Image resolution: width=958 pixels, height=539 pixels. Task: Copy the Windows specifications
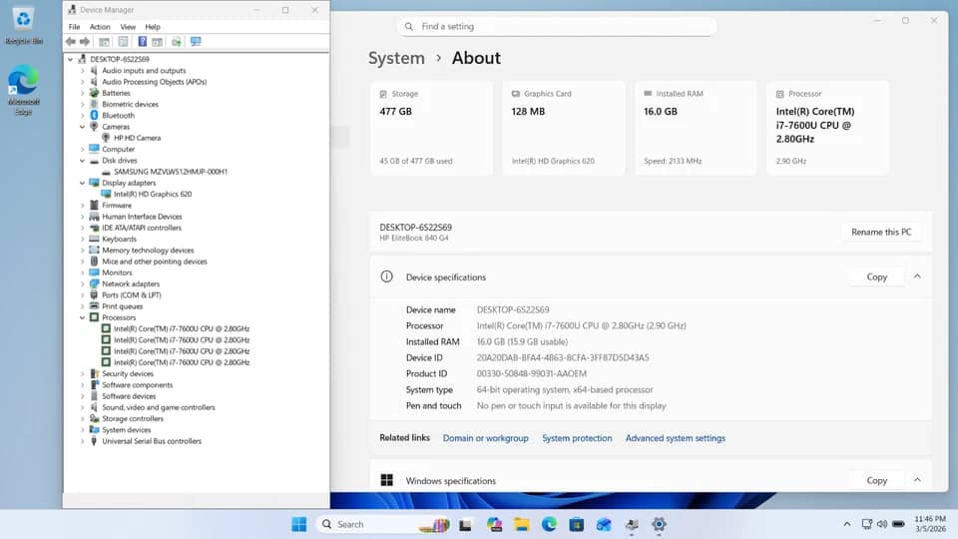tap(877, 480)
